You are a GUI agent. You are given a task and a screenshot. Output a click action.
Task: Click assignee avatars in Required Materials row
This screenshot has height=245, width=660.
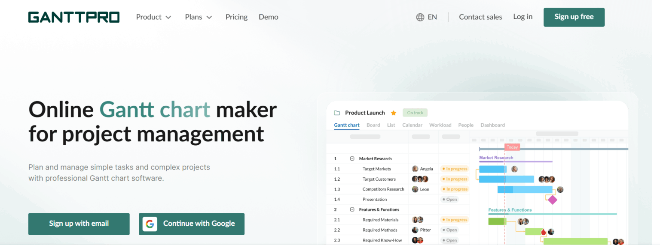tap(418, 220)
